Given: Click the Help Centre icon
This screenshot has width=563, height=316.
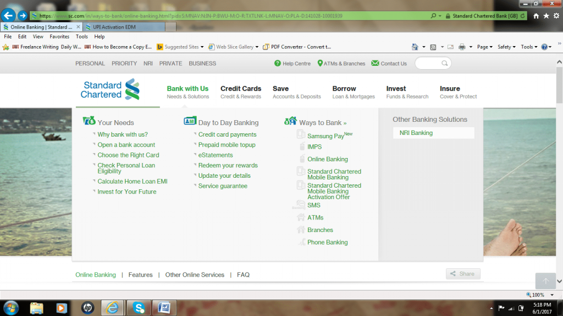Looking at the screenshot, I should pyautogui.click(x=277, y=63).
